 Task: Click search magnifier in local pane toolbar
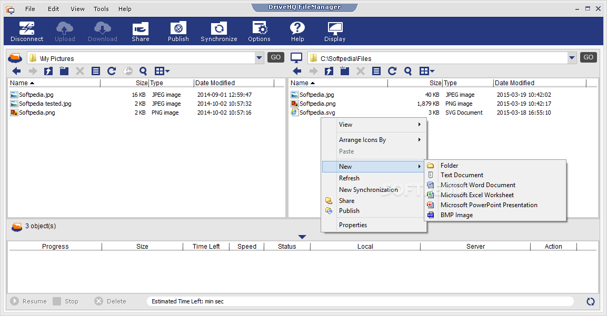pyautogui.click(x=408, y=71)
